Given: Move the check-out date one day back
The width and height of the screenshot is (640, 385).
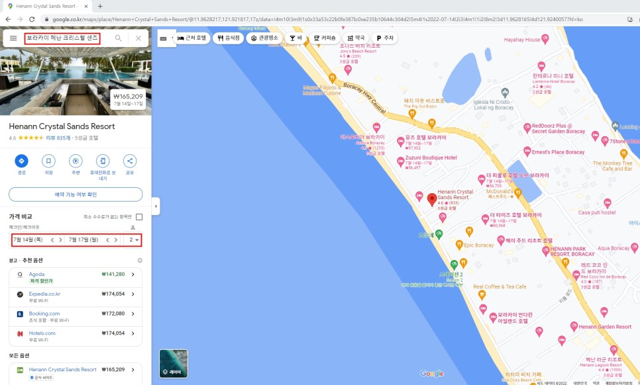Looking at the screenshot, I should 108,240.
